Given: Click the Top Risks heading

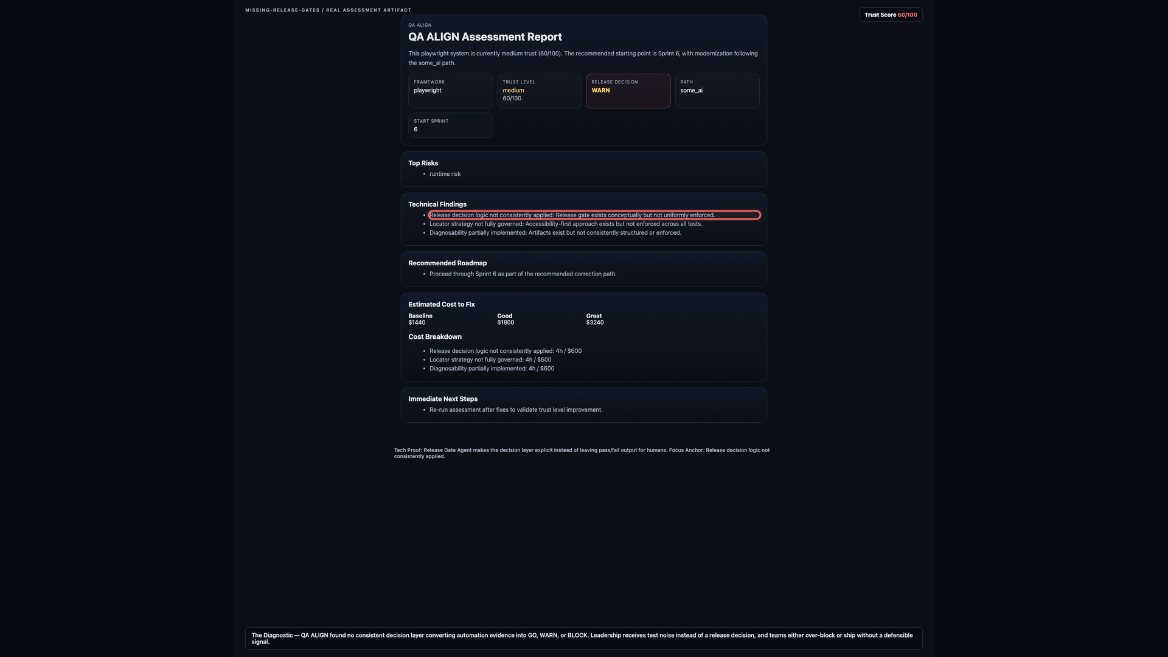Looking at the screenshot, I should pos(423,163).
